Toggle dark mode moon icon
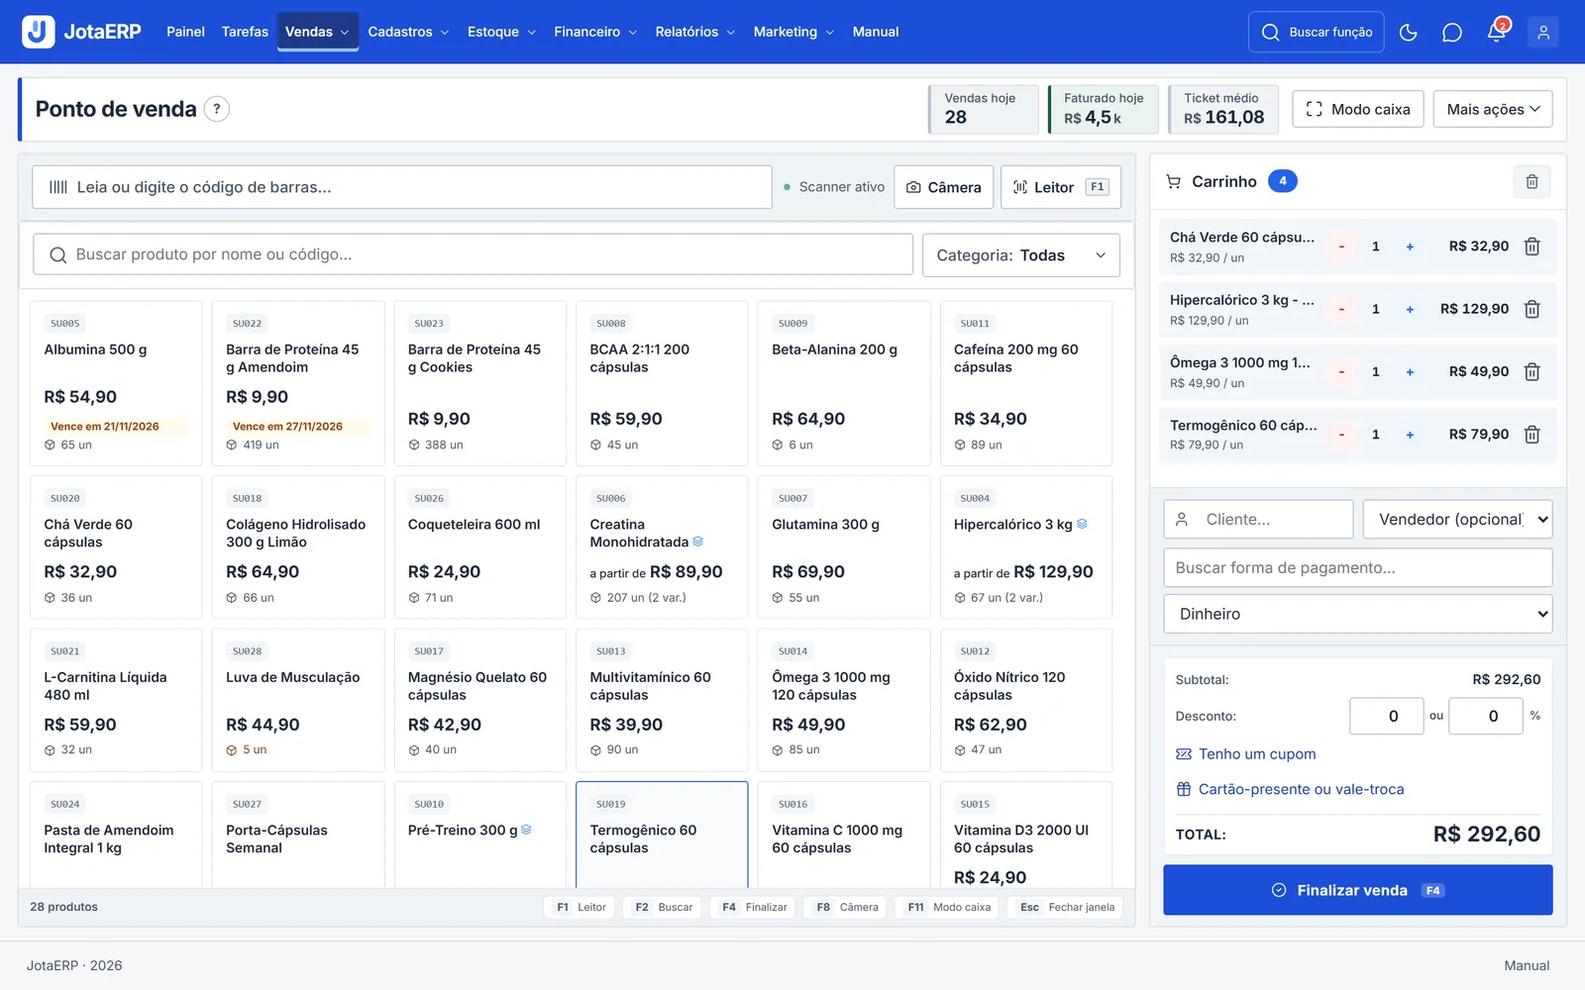The image size is (1585, 990). pos(1408,33)
